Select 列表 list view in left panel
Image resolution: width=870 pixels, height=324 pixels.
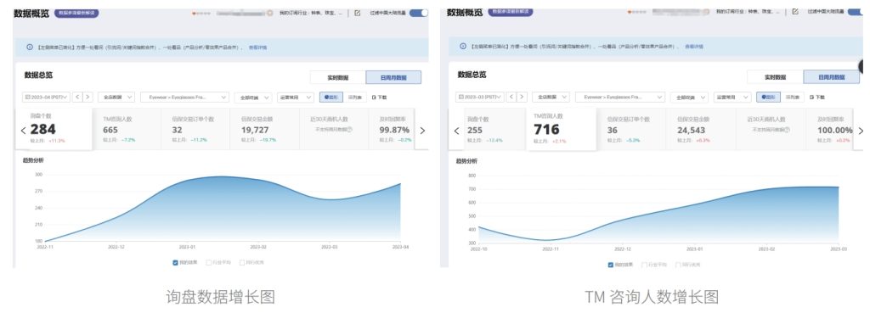[355, 97]
